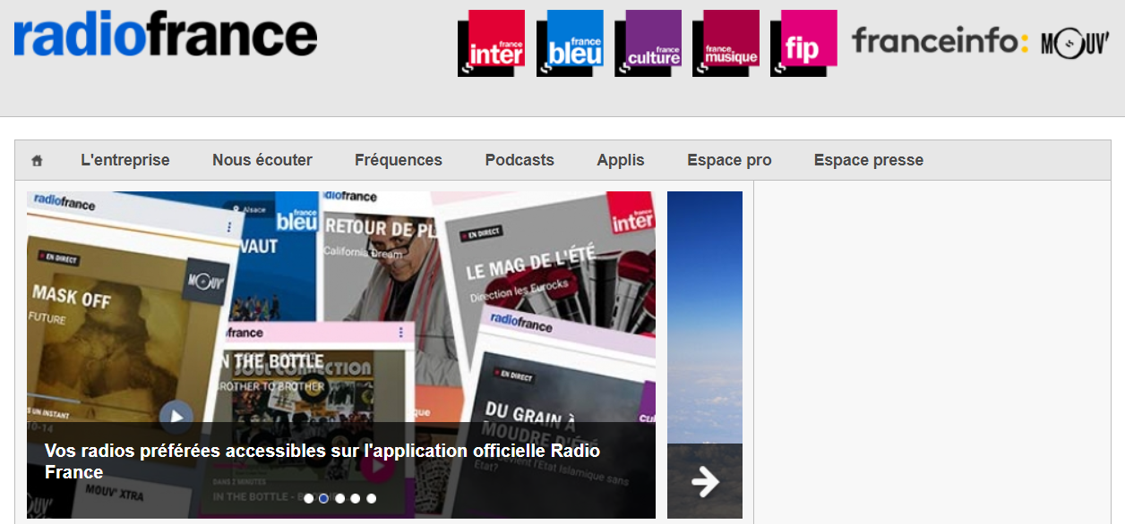
Task: Open the France Inter station logo
Action: 491,43
